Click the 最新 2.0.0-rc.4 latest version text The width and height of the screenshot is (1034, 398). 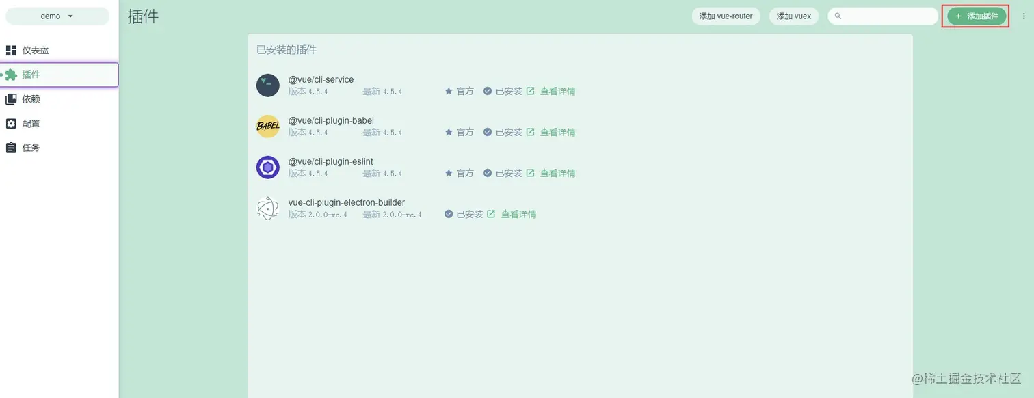392,214
